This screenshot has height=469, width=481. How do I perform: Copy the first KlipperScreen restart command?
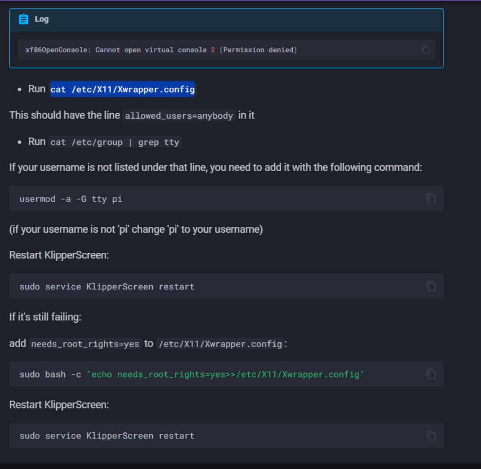(x=431, y=286)
